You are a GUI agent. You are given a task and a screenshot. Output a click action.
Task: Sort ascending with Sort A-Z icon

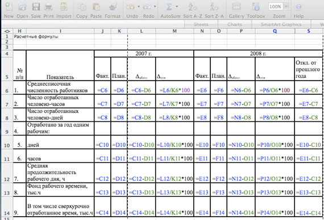pyautogui.click(x=193, y=7)
